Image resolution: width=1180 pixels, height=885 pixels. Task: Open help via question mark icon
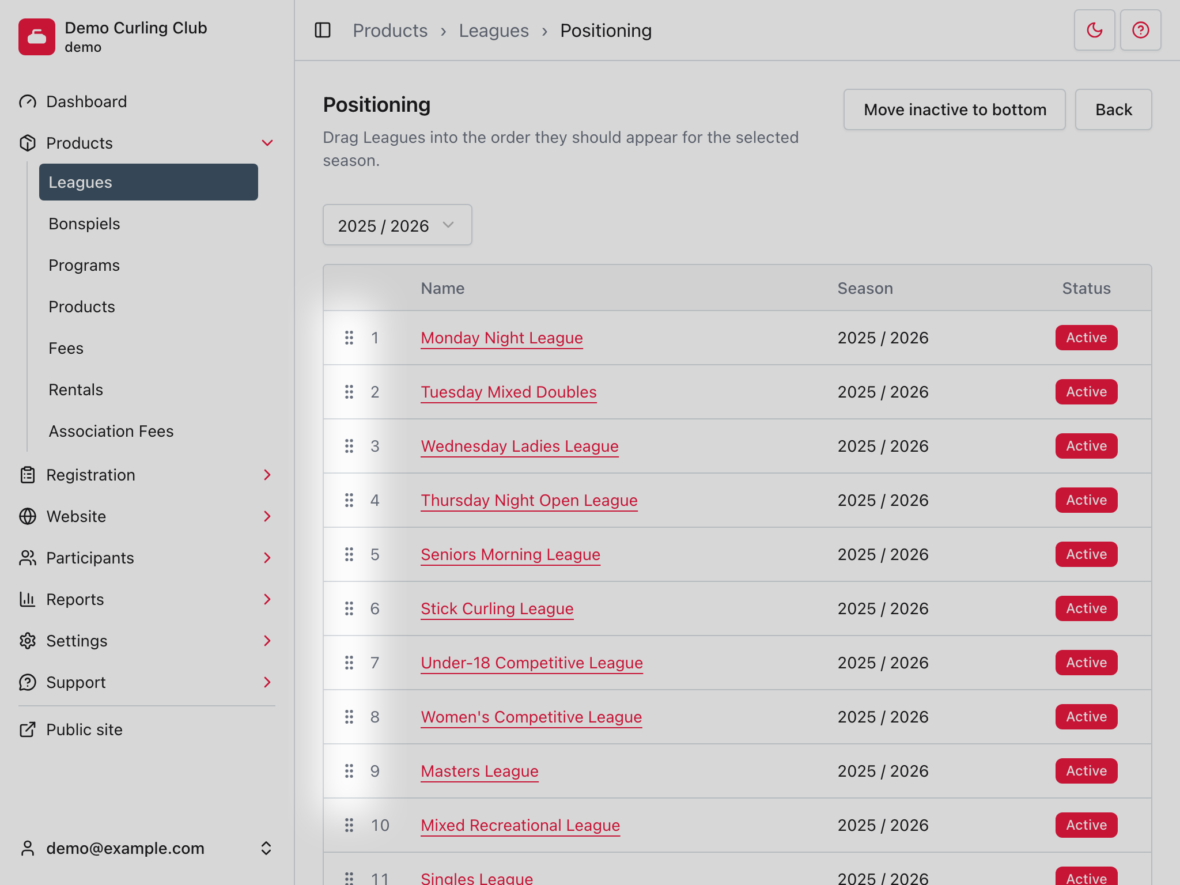(x=1140, y=30)
